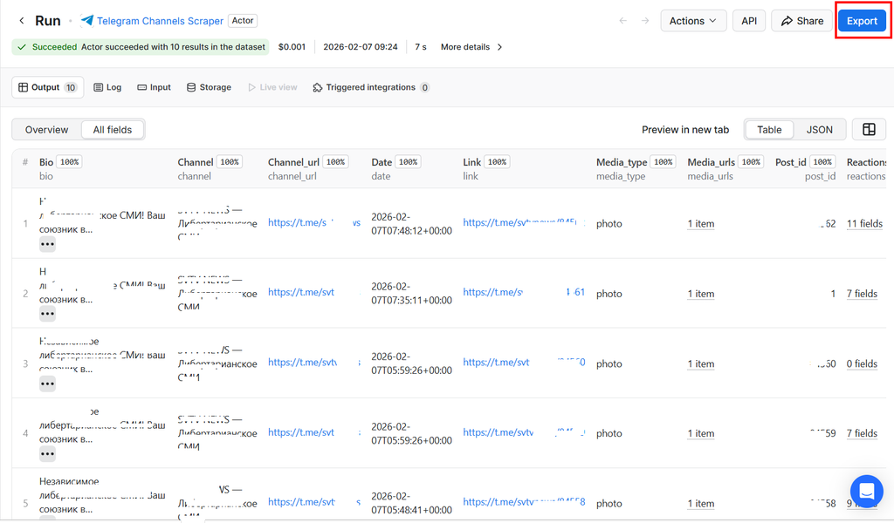Screen dimensions: 894x523
Task: Click Preview in new tab
Action: [684, 130]
